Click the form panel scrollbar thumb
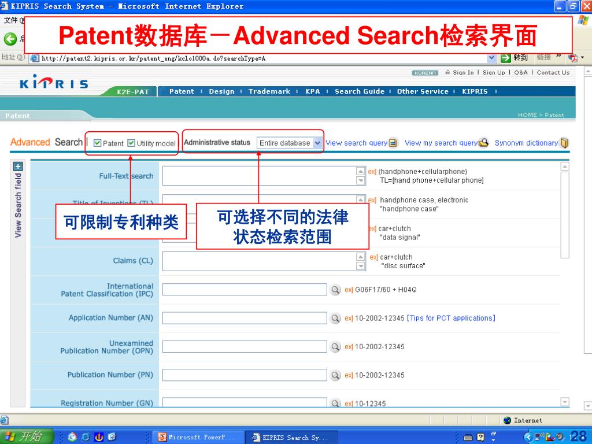The height and width of the screenshot is (444, 592). click(565, 215)
